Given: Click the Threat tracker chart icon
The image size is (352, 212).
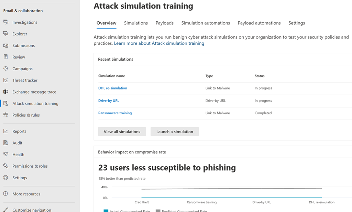Looking at the screenshot, I should pos(5,80).
